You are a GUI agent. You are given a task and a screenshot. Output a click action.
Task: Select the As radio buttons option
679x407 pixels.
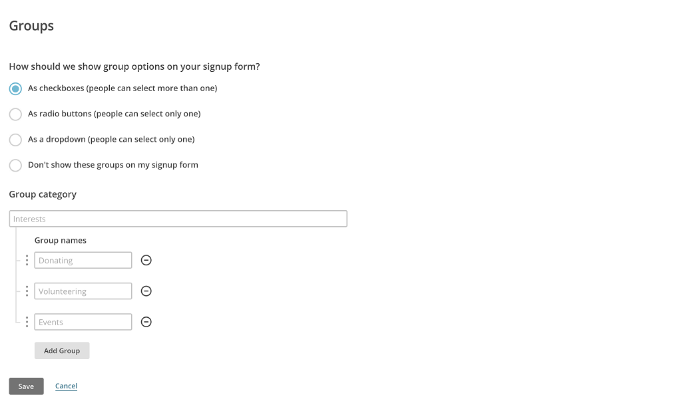(x=15, y=114)
